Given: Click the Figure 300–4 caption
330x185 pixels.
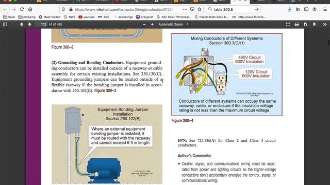Looking at the screenshot, I should pyautogui.click(x=182, y=121).
